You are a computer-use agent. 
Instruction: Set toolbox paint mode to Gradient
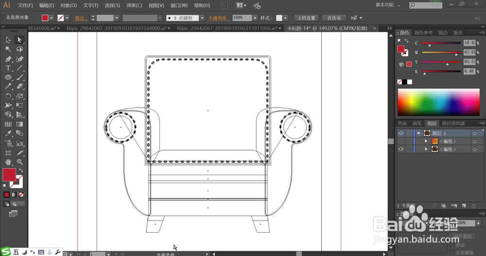[x=14, y=194]
